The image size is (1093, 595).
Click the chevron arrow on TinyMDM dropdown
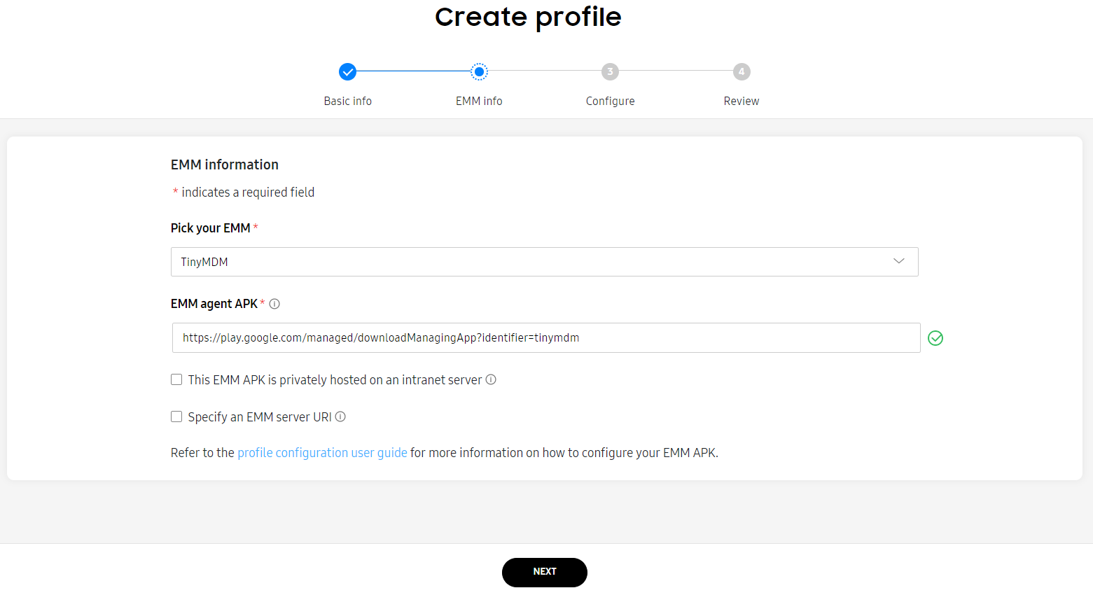pyautogui.click(x=899, y=261)
